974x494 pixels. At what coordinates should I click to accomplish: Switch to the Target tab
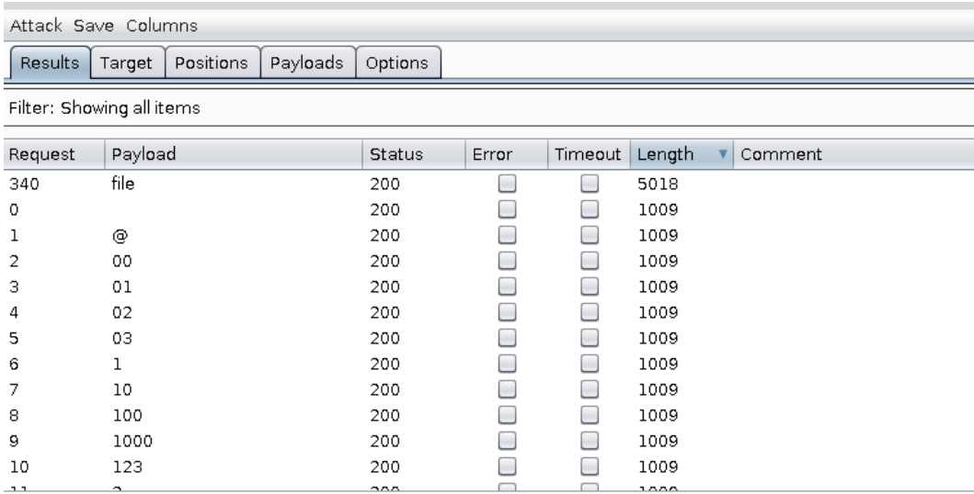click(x=126, y=62)
